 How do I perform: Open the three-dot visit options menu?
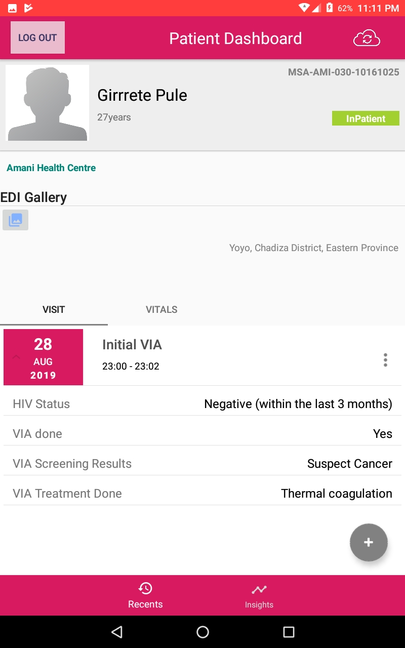pos(385,360)
